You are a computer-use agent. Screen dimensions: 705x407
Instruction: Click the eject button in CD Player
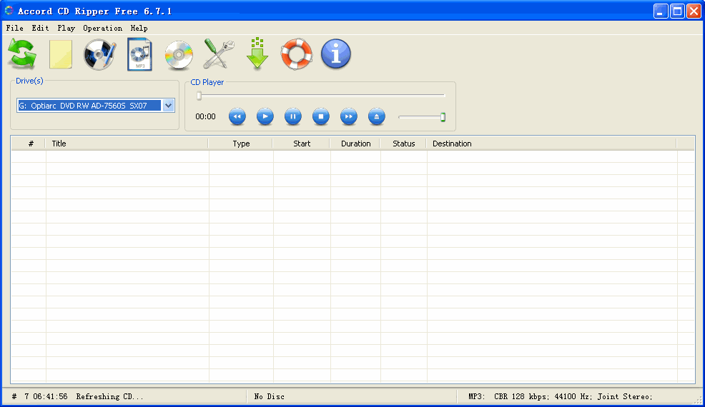(376, 116)
